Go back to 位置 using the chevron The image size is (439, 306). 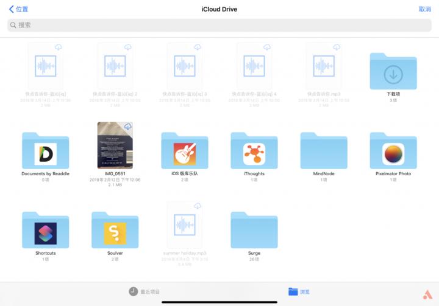coord(18,9)
